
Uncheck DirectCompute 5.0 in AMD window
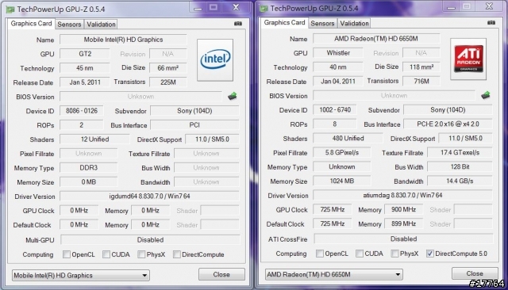(x=430, y=254)
